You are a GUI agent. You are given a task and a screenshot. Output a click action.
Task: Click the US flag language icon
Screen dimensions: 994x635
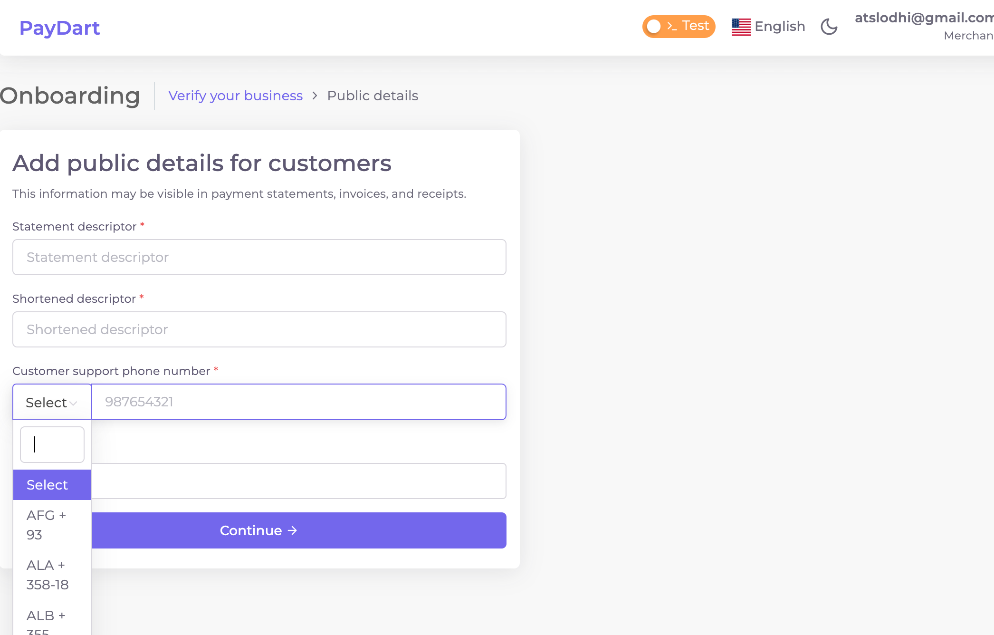click(x=741, y=27)
